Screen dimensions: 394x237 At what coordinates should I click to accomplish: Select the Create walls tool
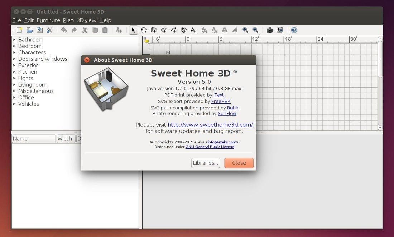click(x=154, y=30)
